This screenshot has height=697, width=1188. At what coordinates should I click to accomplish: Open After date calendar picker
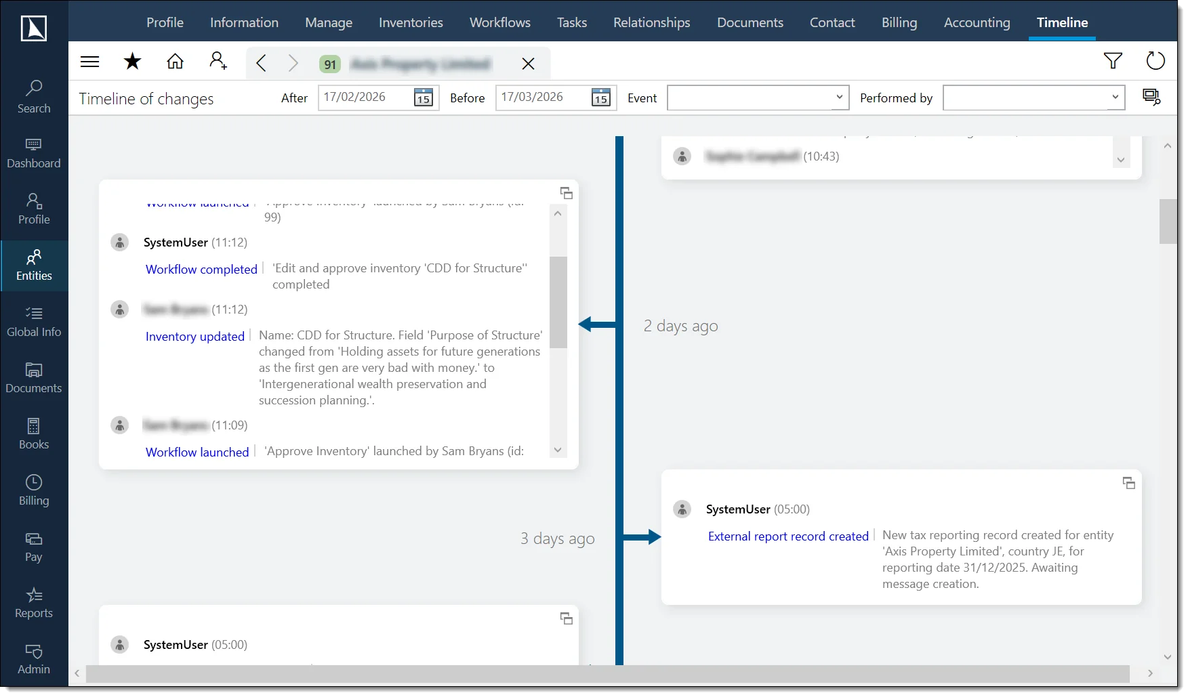click(x=424, y=98)
